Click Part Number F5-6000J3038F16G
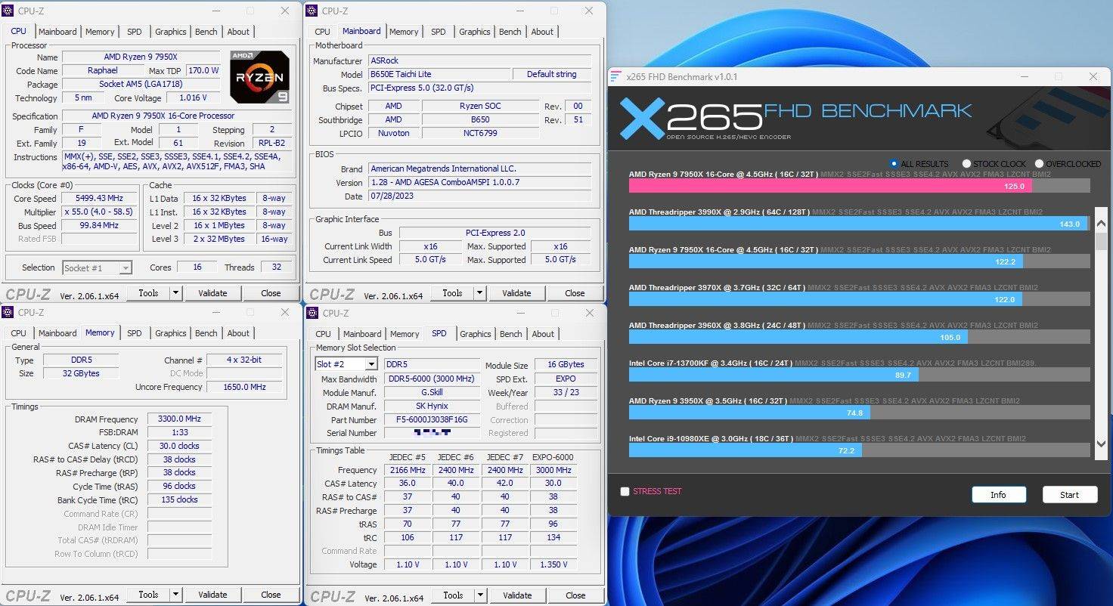The height and width of the screenshot is (606, 1113). tap(432, 419)
